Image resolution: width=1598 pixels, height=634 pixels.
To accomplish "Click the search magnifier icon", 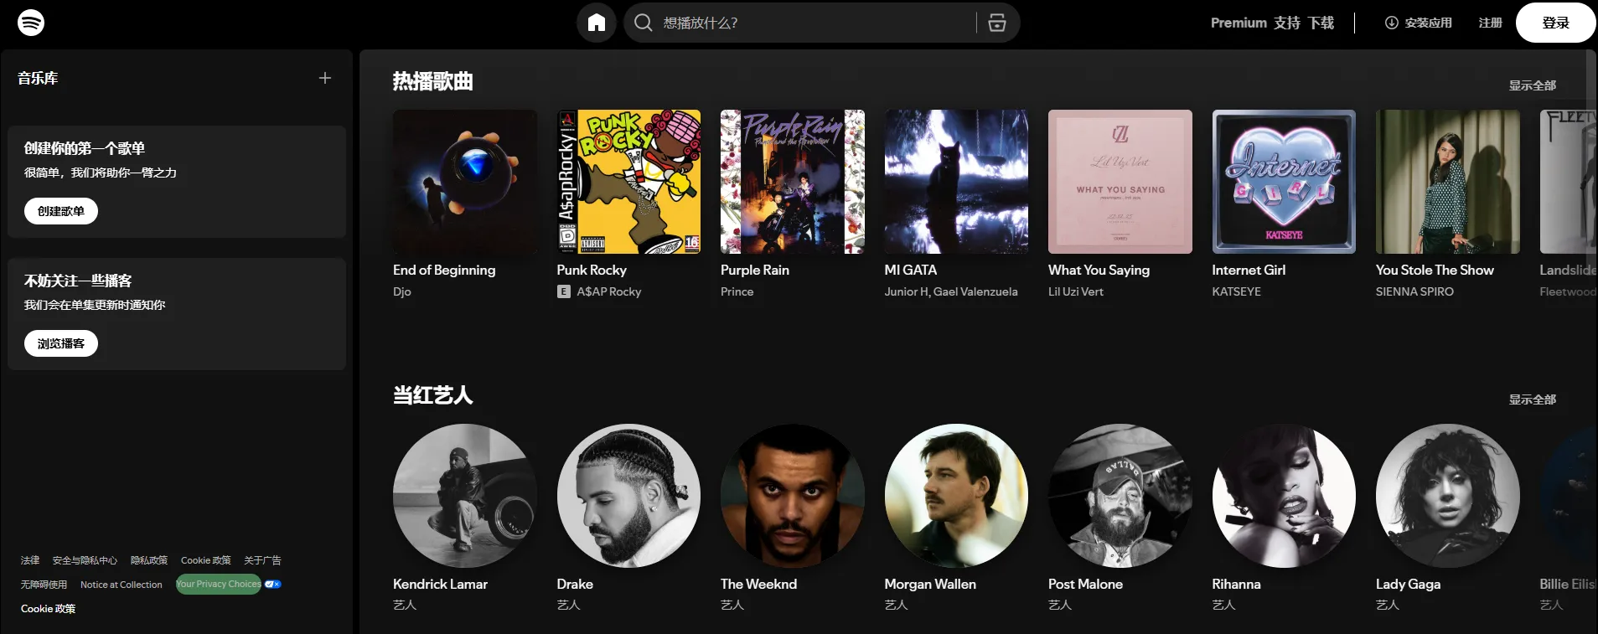I will pyautogui.click(x=643, y=23).
